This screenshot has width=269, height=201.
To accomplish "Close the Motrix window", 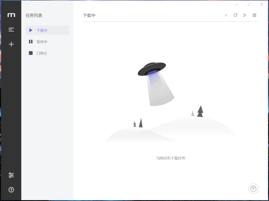I will (x=261, y=5).
